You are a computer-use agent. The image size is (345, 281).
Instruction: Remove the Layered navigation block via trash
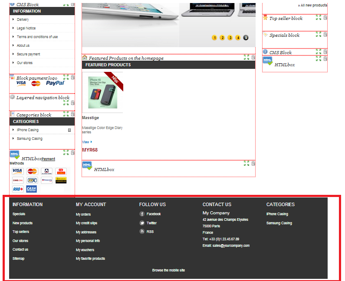click(73, 103)
